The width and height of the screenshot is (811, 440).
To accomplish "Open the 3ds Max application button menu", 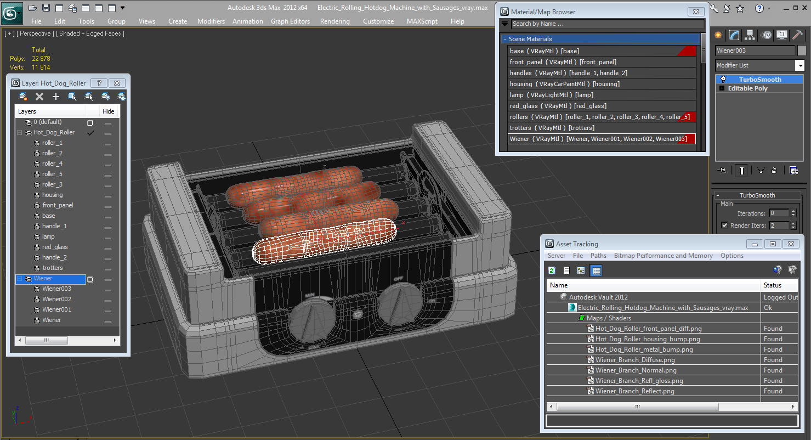I will 12,13.
